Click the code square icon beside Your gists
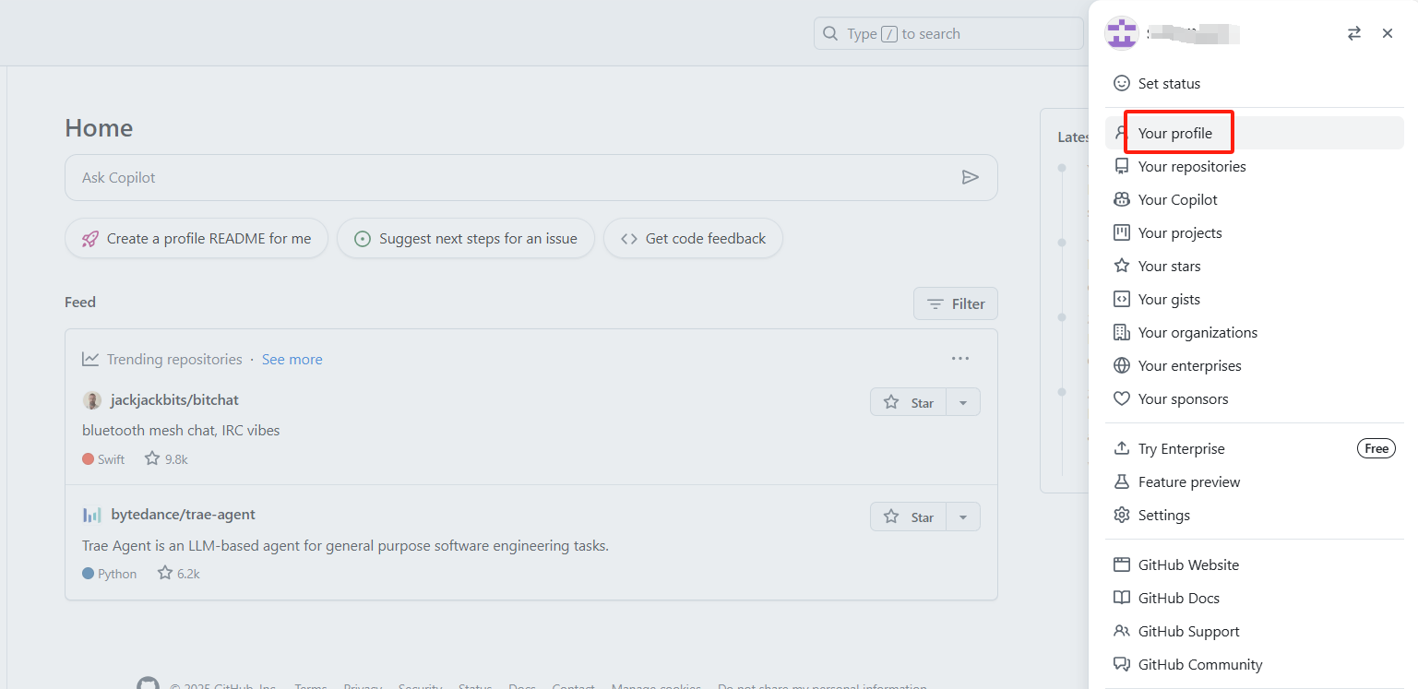This screenshot has height=689, width=1418. click(x=1122, y=299)
